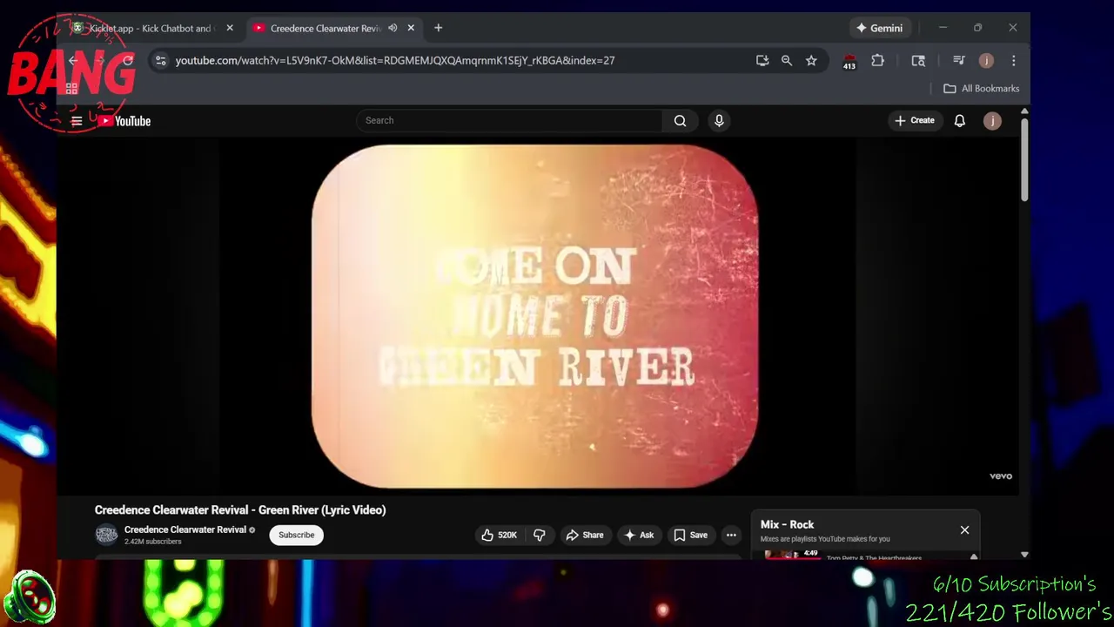This screenshot has width=1114, height=627.
Task: Click the search tabs icon in Chrome toolbar
Action: coord(918,60)
